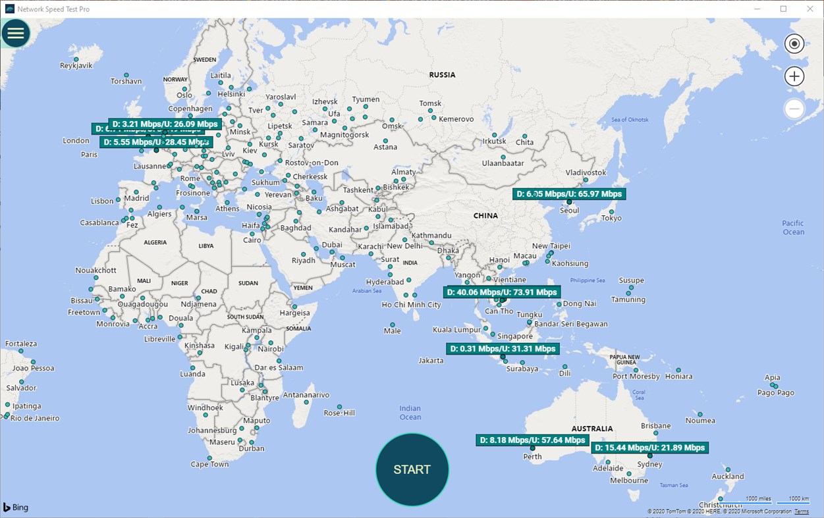Click the Antananarivo server dot
Viewport: 824px width, 518px height.
point(306,403)
